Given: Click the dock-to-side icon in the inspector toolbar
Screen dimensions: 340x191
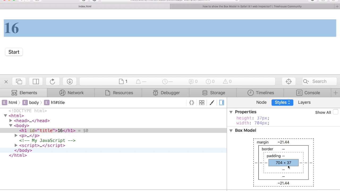Looking at the screenshot, I should click(36, 81).
